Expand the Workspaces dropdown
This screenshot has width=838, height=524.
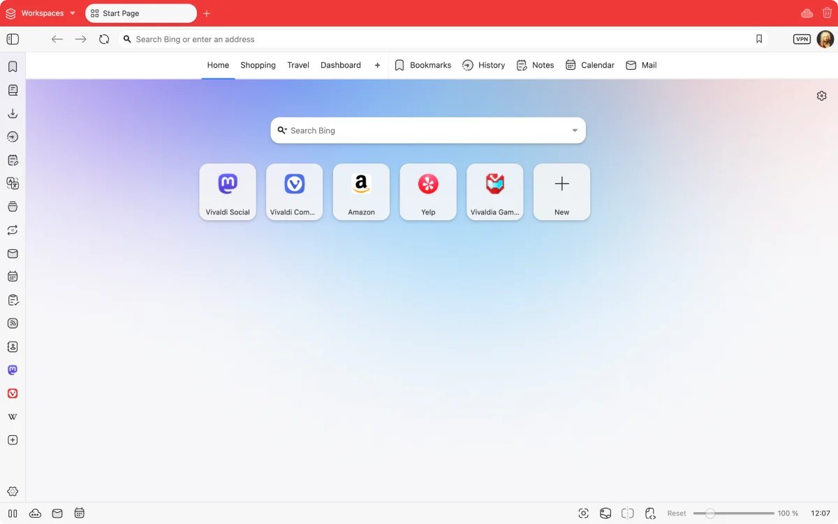pos(40,13)
